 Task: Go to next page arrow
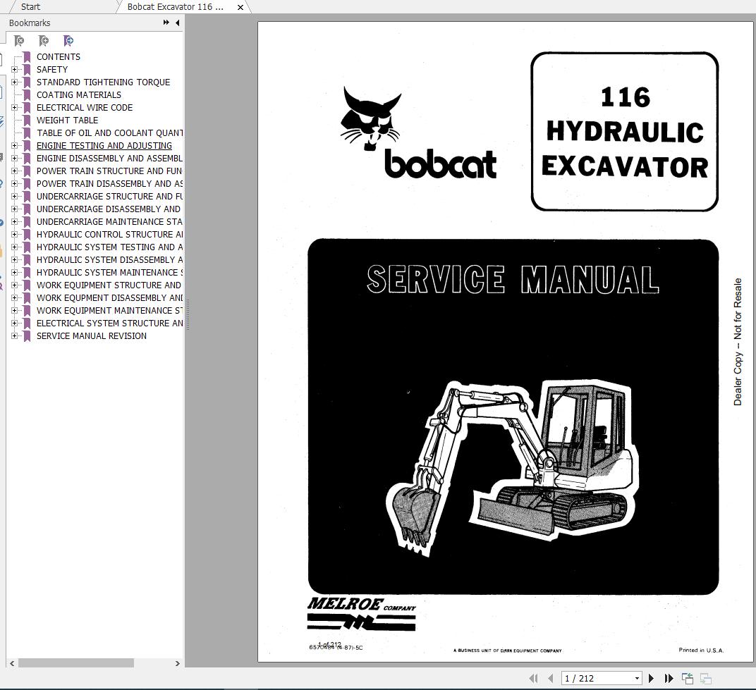[652, 679]
